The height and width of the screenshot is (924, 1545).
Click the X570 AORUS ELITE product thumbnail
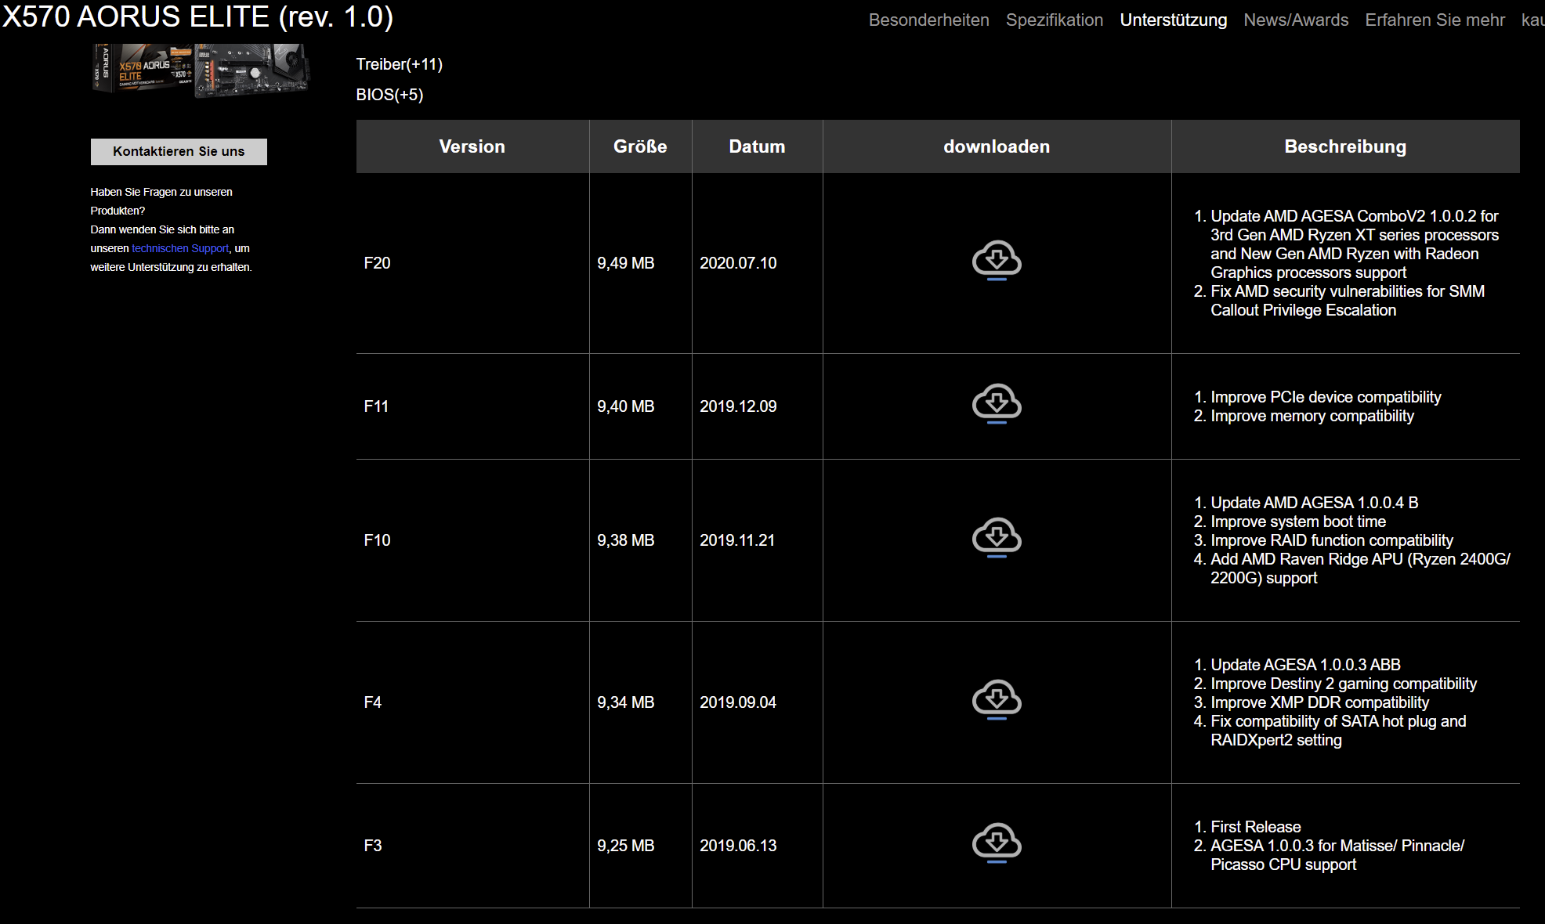(200, 69)
